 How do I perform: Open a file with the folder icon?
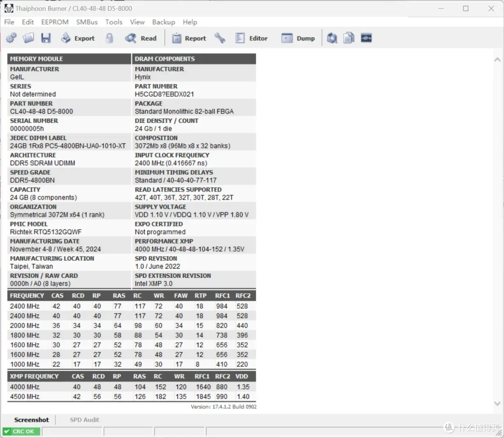pyautogui.click(x=28, y=38)
